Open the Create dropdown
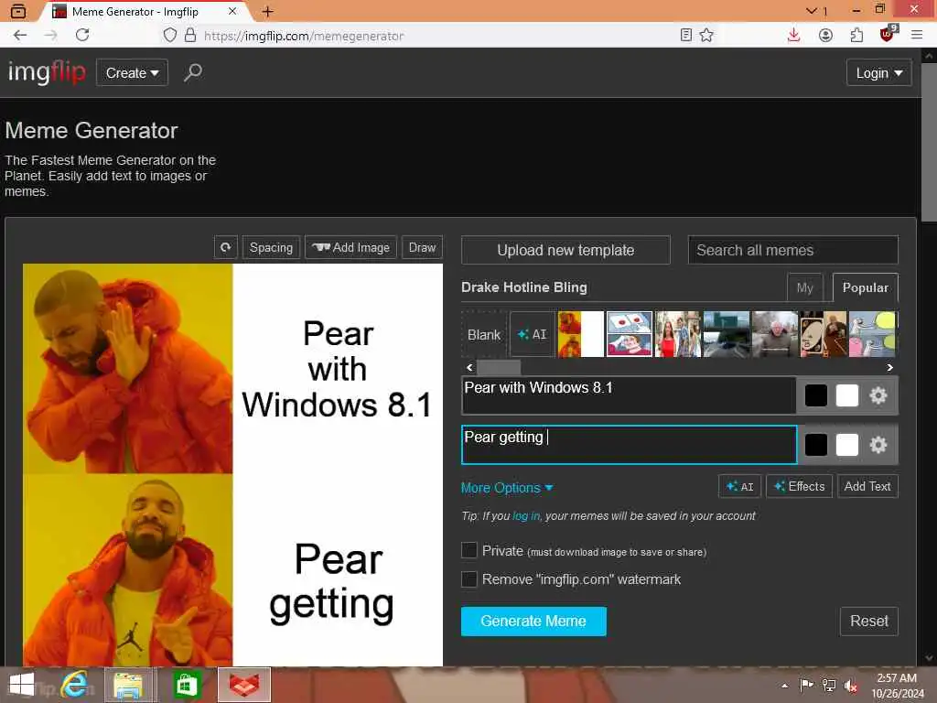 (x=132, y=73)
